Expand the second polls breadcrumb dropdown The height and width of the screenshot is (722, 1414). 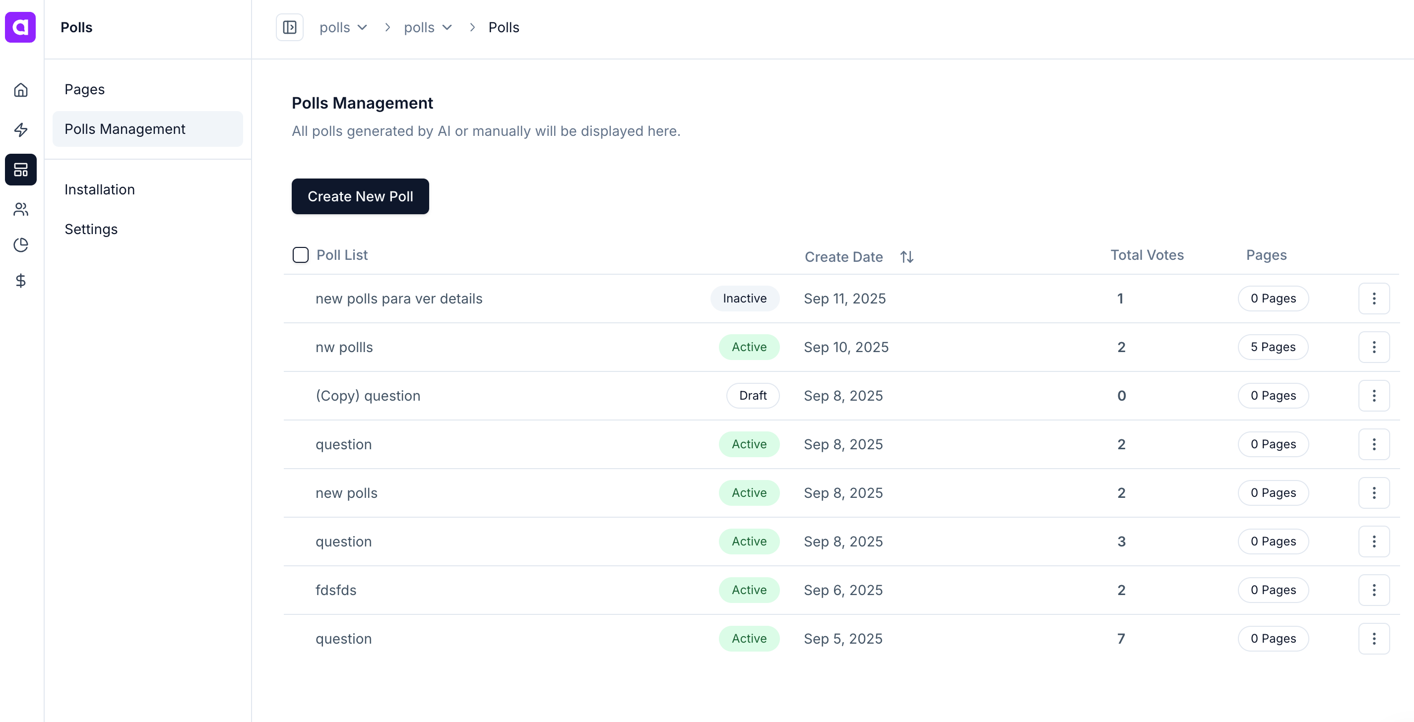click(x=428, y=27)
